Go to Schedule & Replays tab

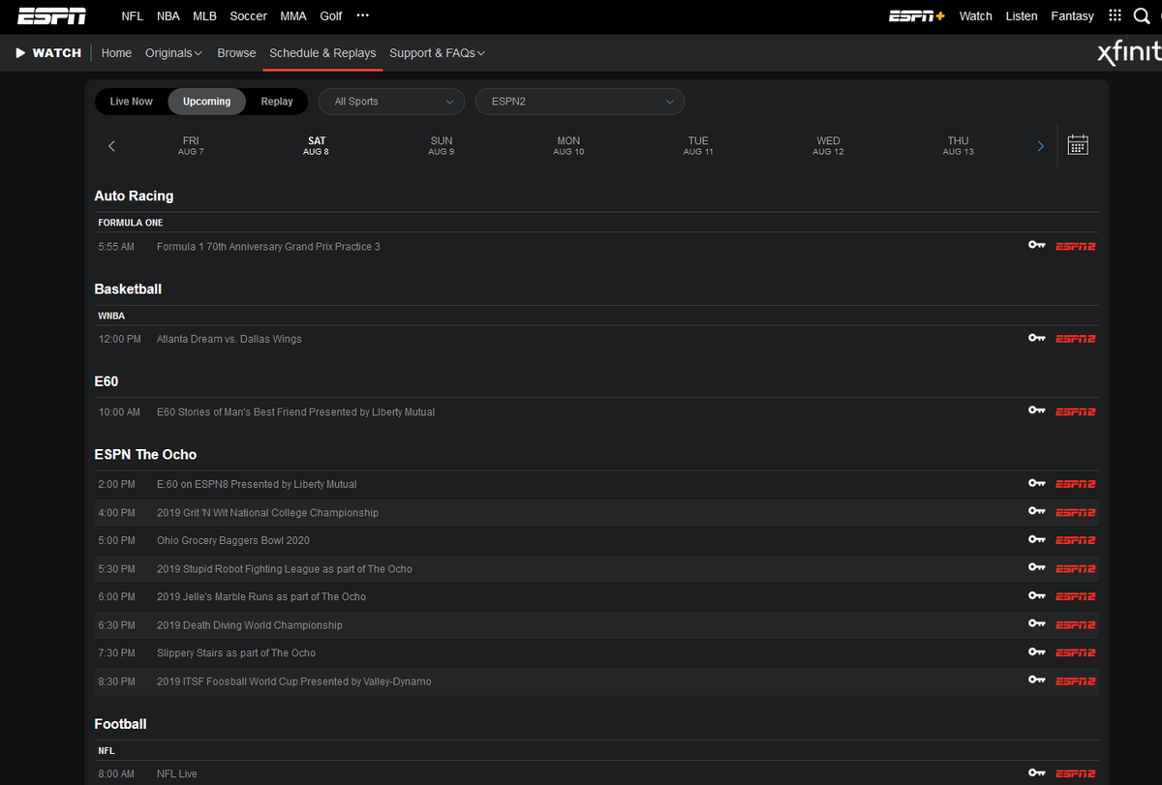pos(322,53)
